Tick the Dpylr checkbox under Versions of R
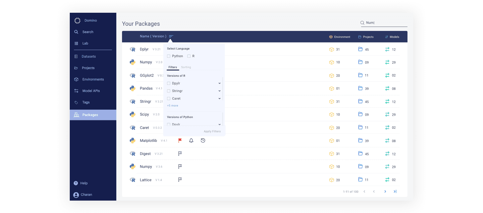Viewport: 483px width, 213px height. 169,83
